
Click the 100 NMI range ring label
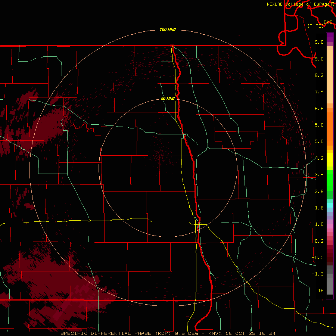[x=168, y=29]
